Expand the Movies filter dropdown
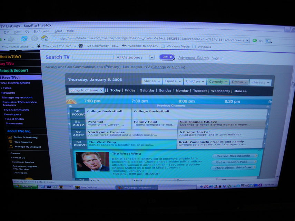Screen dimensions: 295x221 pos(152,81)
